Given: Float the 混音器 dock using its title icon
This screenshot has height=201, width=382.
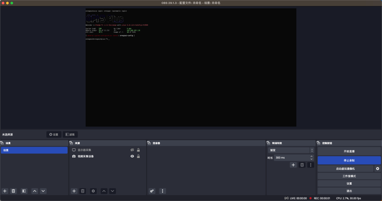Looking at the screenshot, I should (x=149, y=143).
